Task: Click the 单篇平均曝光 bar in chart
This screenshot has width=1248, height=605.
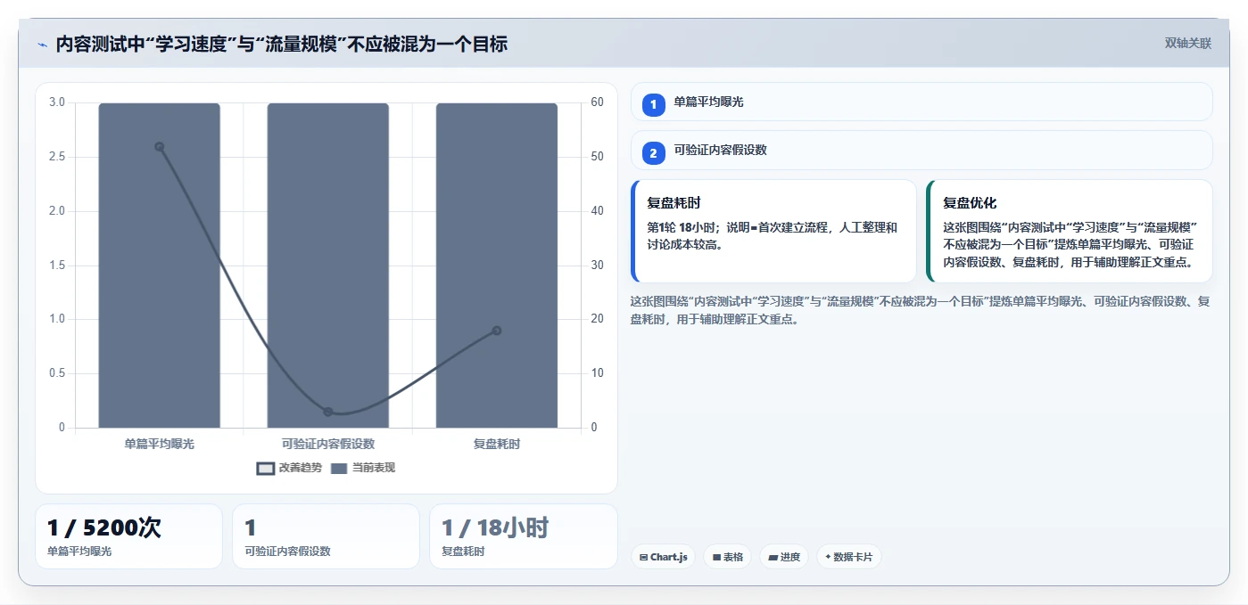Action: tap(159, 266)
